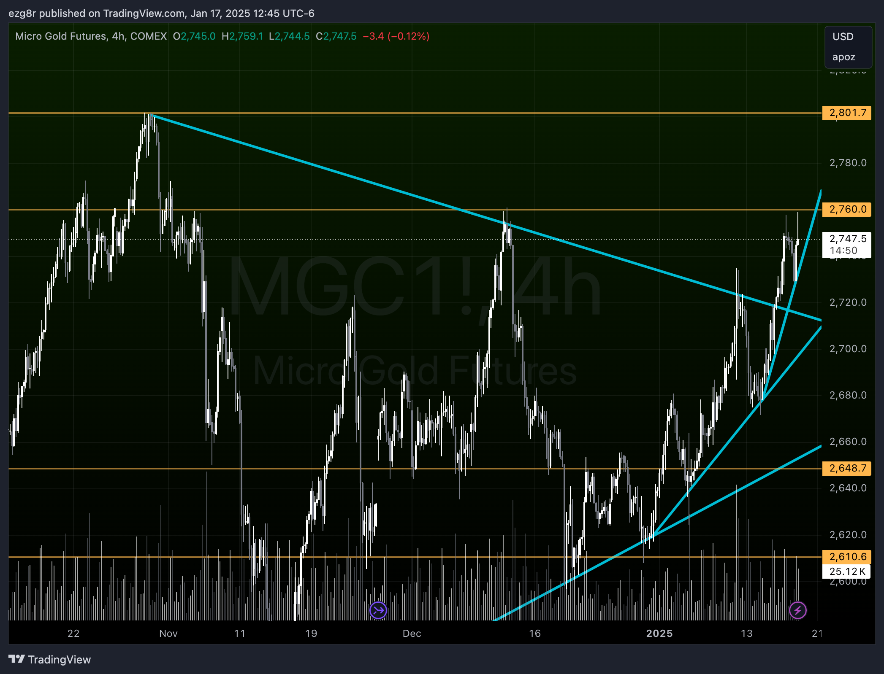Click the Micro Gold Futures, 4h, COMEX title
The width and height of the screenshot is (884, 674).
(x=91, y=36)
